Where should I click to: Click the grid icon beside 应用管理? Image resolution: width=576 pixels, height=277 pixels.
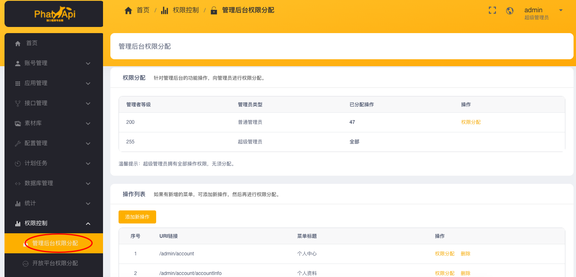(x=18, y=83)
